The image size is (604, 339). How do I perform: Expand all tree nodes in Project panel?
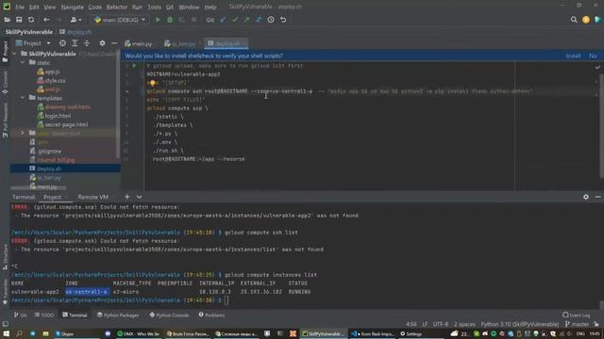pyautogui.click(x=75, y=43)
